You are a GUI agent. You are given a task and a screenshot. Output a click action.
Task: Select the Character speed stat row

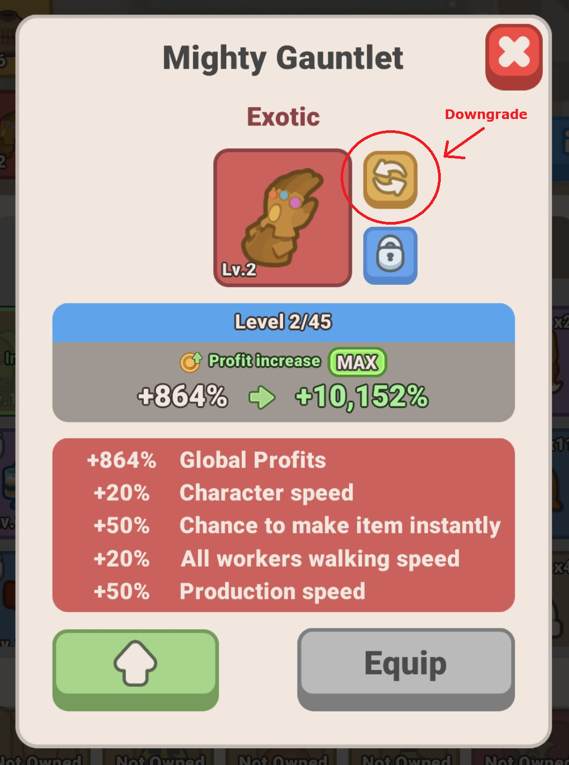click(x=284, y=493)
